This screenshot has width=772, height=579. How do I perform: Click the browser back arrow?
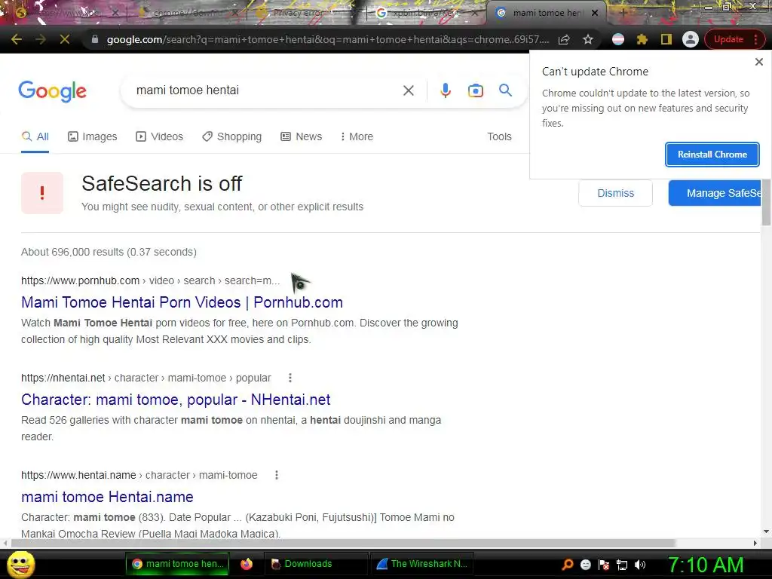(x=17, y=39)
